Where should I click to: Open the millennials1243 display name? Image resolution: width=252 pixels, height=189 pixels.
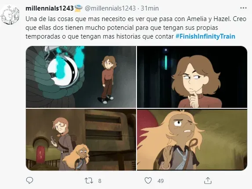click(x=50, y=8)
